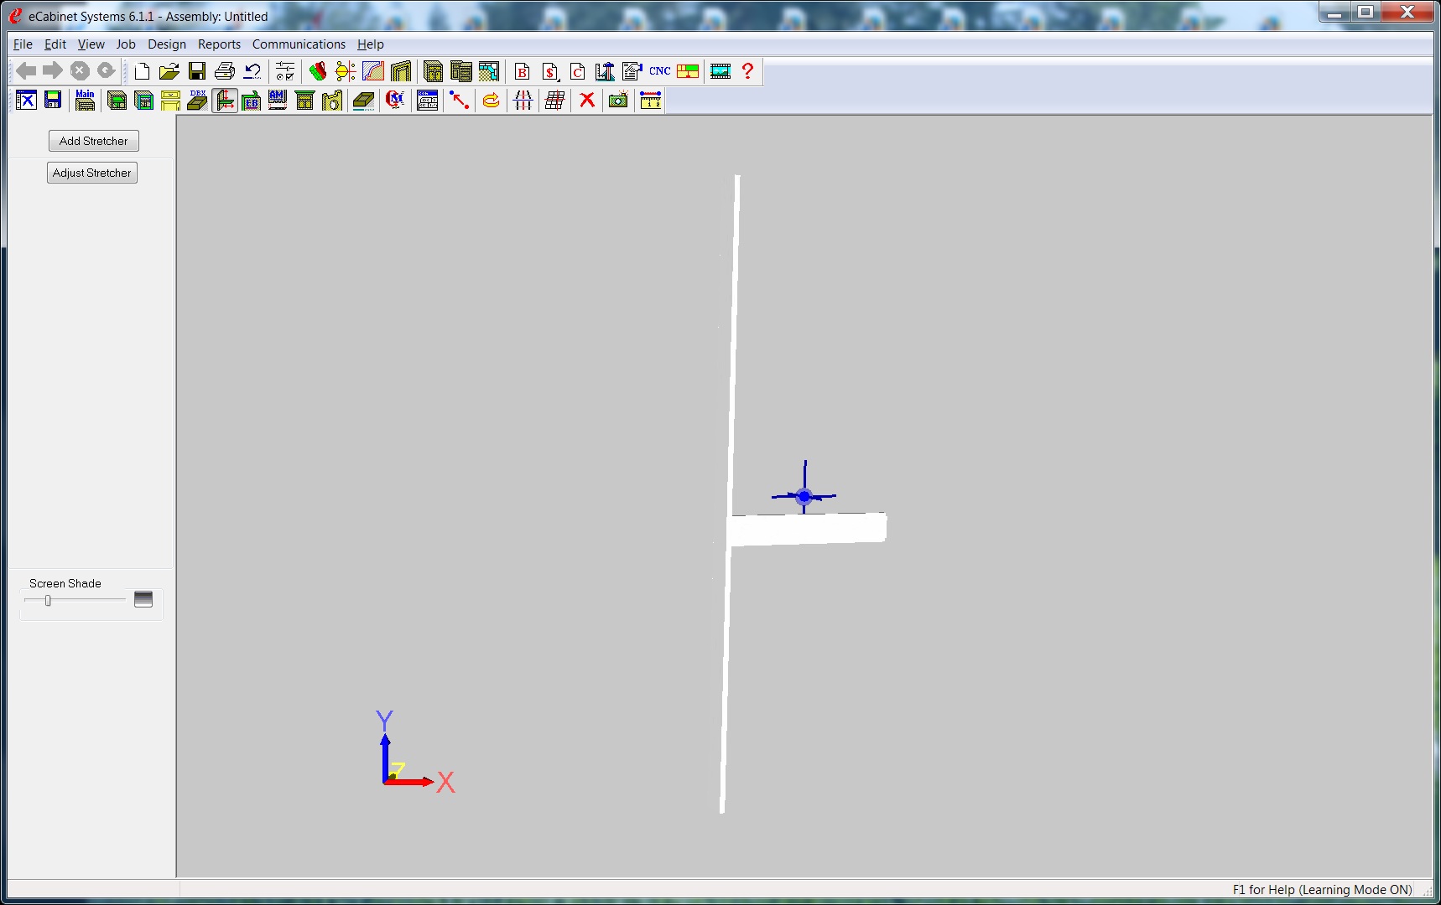
Task: Click the floppy disk save icon
Action: click(197, 71)
